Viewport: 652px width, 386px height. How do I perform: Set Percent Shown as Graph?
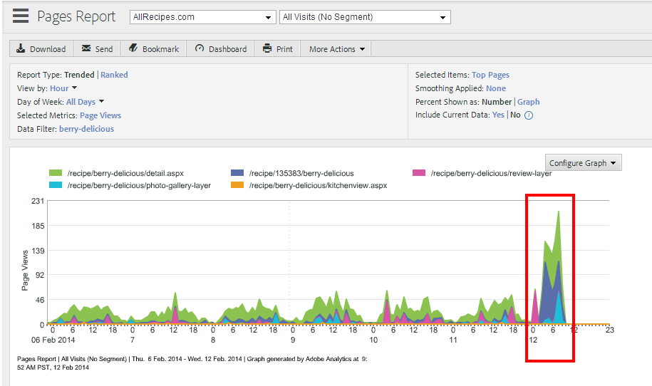(x=528, y=102)
